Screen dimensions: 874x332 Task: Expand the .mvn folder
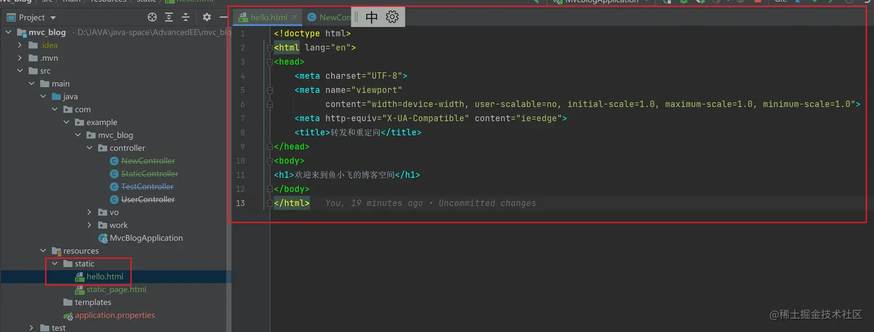pos(20,58)
